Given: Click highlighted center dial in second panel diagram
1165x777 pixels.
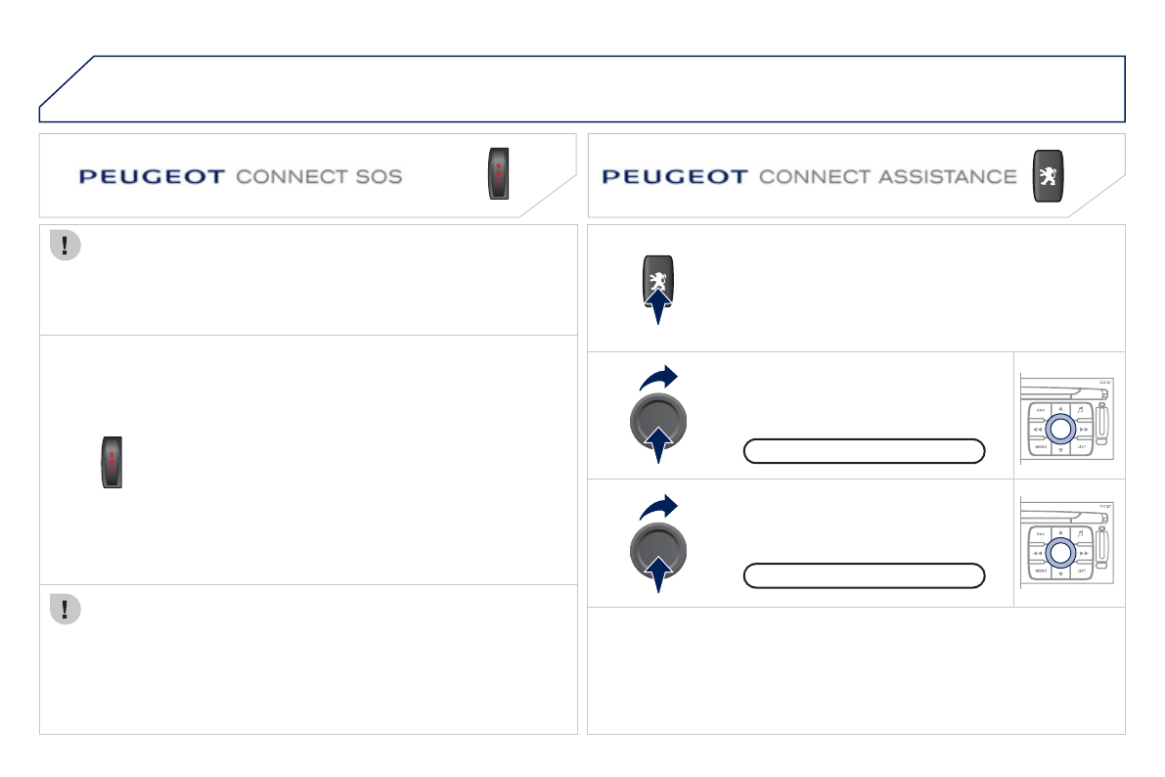Looking at the screenshot, I should pyautogui.click(x=1060, y=554).
